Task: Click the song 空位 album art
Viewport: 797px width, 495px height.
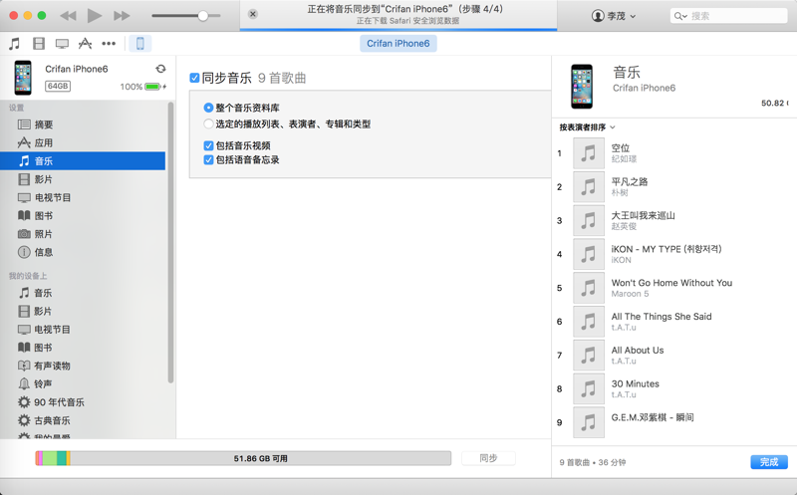Action: [x=589, y=153]
